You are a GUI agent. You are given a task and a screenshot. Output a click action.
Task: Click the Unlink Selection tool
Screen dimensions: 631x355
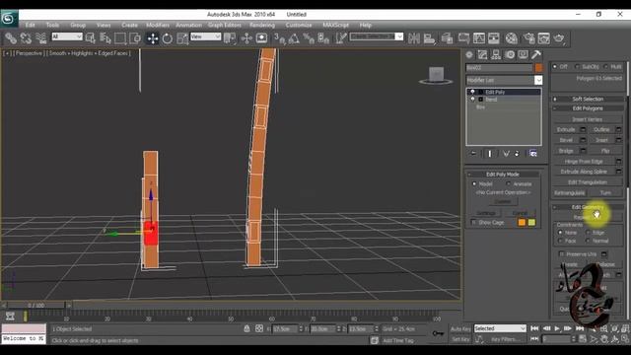(x=26, y=38)
